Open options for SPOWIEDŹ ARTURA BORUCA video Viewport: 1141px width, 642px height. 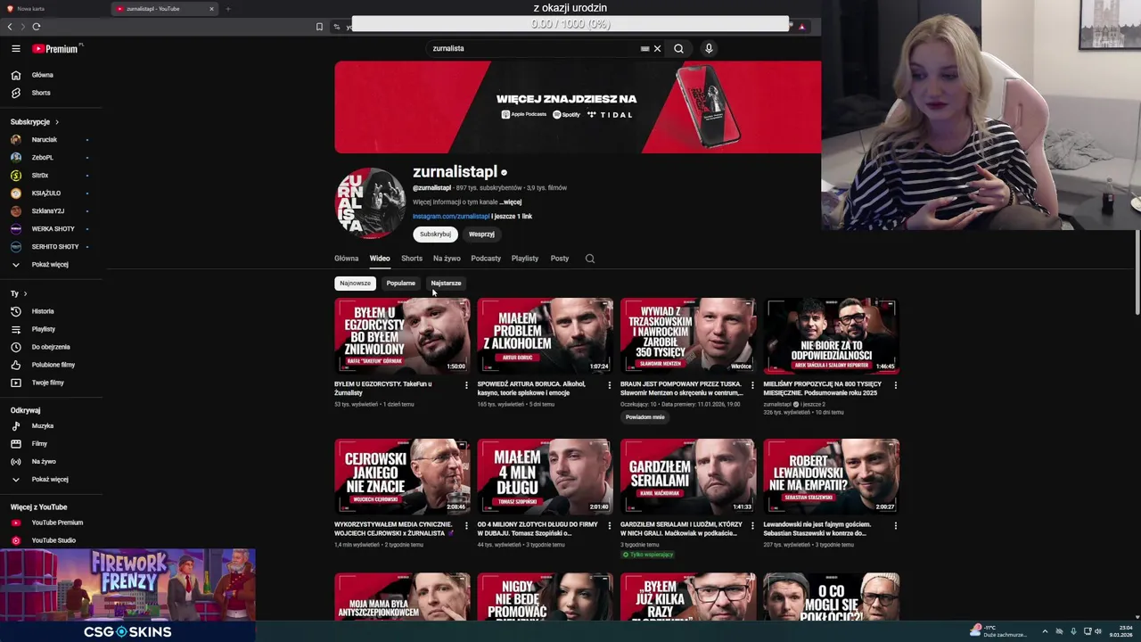pyautogui.click(x=610, y=385)
